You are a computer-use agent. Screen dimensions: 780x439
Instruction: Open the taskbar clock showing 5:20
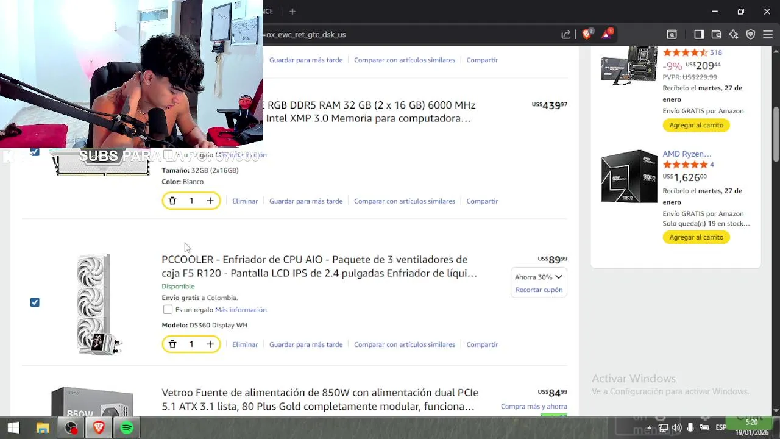click(x=751, y=427)
